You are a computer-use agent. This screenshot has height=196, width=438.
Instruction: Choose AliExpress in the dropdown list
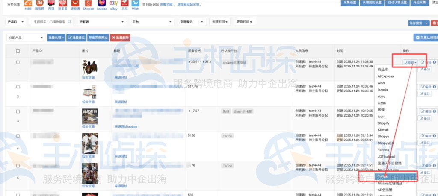(x=385, y=76)
